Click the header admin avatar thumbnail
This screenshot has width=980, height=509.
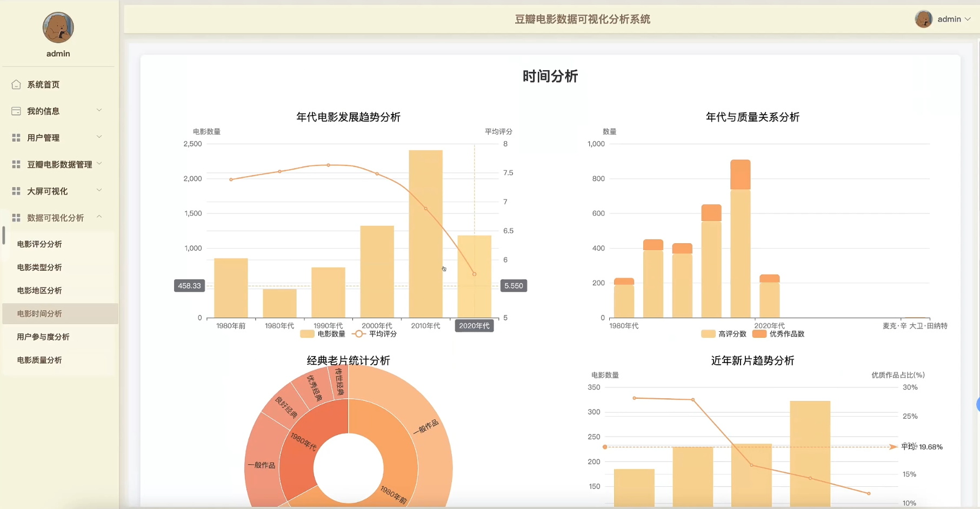coord(924,19)
